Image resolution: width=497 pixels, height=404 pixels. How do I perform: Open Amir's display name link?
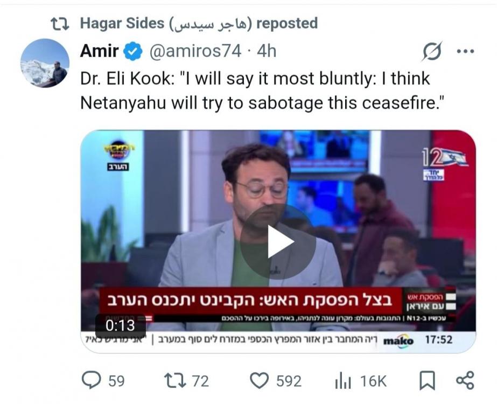tap(100, 51)
